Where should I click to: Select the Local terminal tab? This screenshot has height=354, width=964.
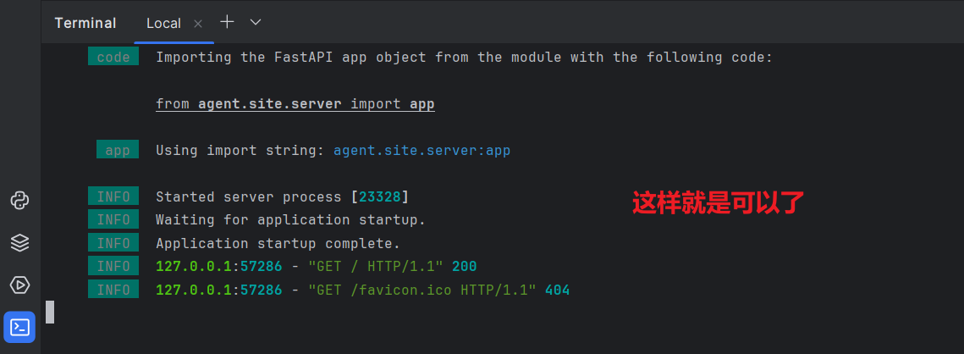pos(163,24)
